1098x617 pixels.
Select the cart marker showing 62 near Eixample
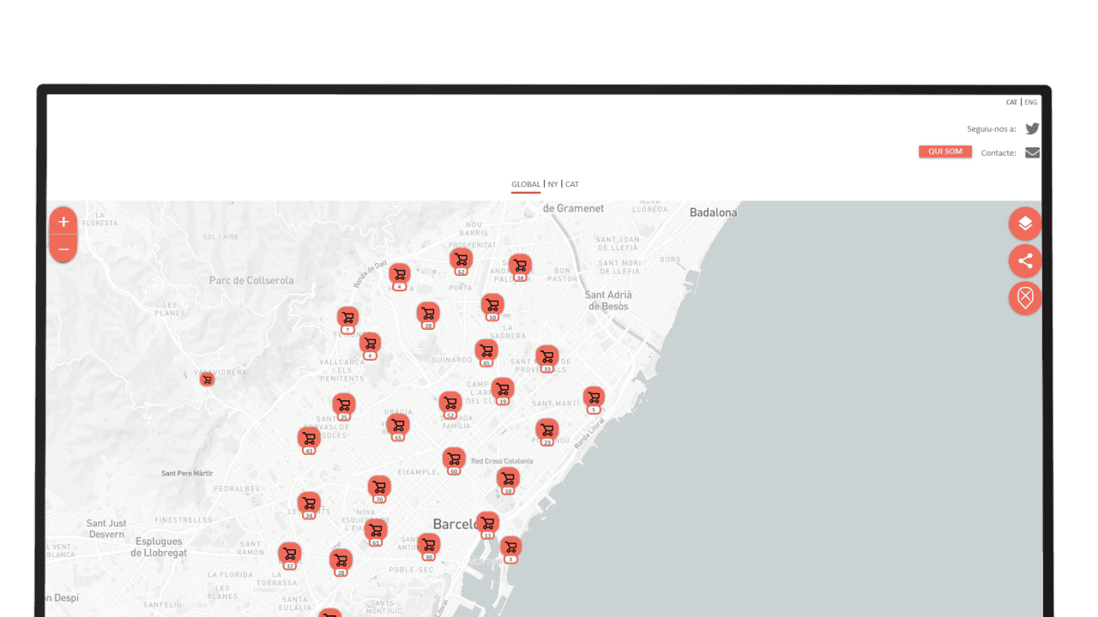pos(449,404)
